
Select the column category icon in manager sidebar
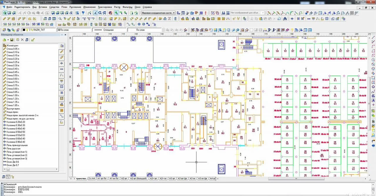[x=62, y=63]
